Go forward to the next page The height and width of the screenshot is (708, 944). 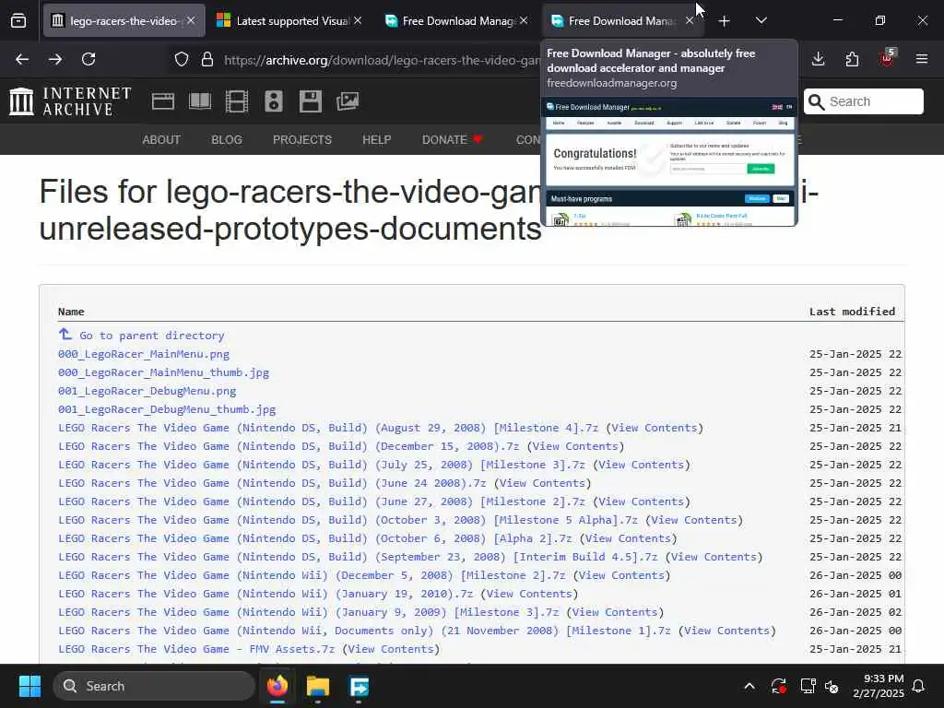[x=55, y=59]
